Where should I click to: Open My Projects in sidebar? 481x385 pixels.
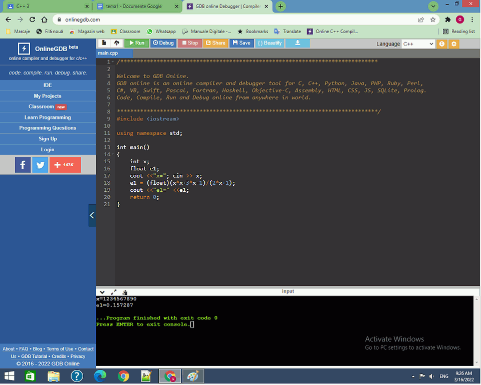pos(48,96)
